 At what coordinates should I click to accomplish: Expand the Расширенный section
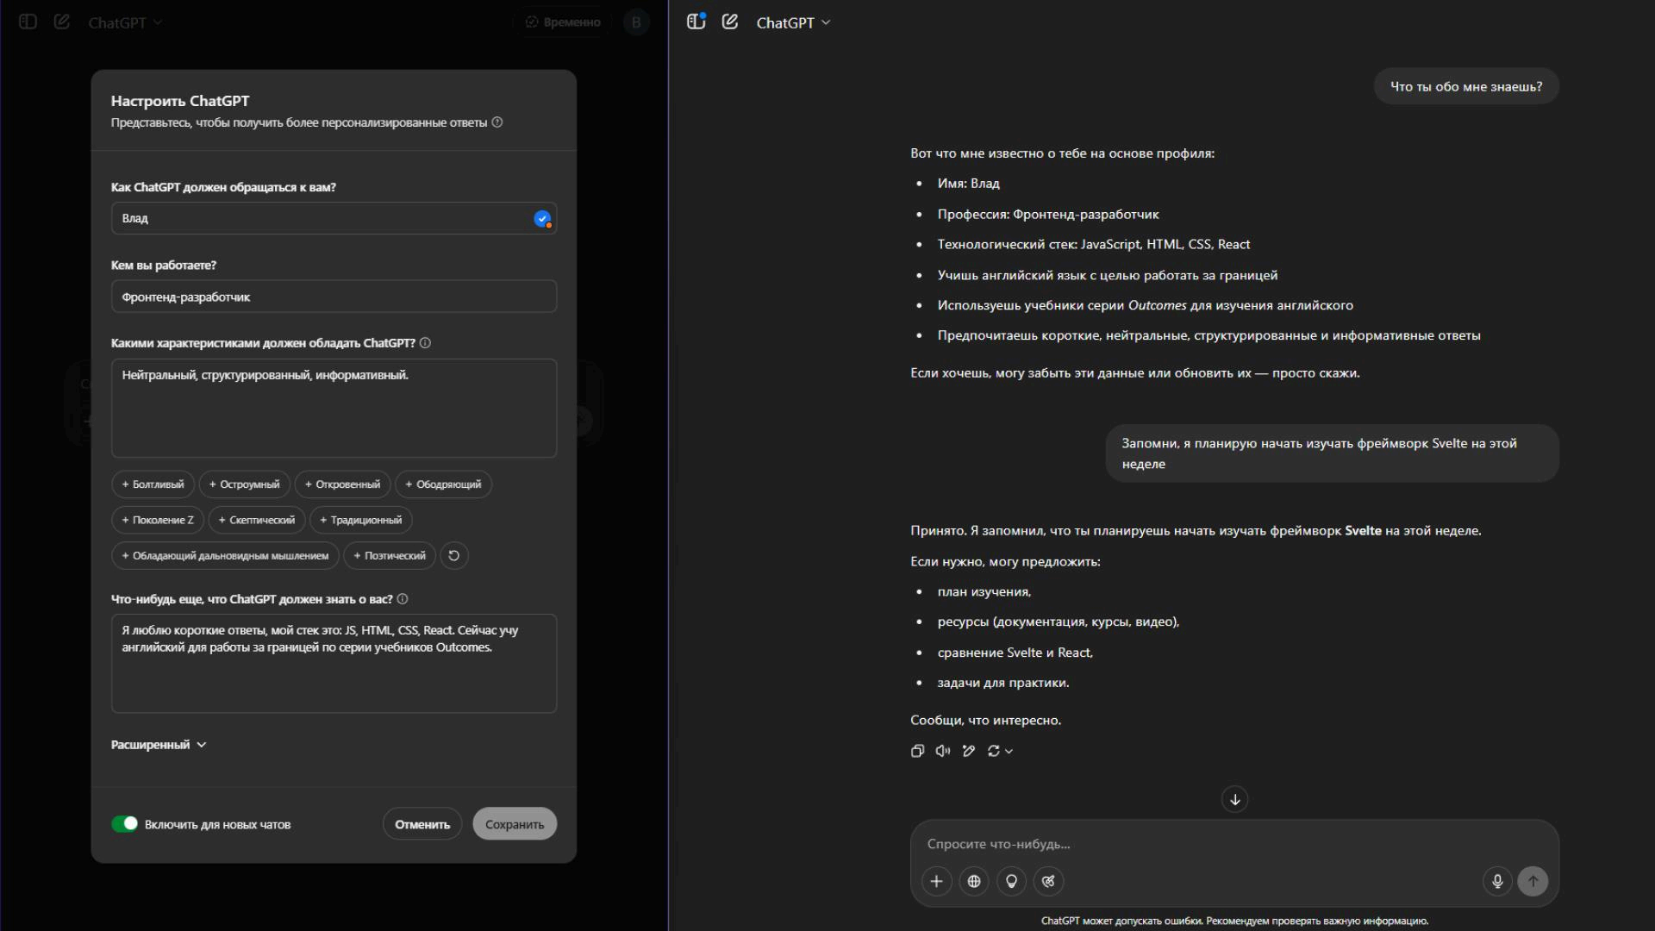pos(159,745)
